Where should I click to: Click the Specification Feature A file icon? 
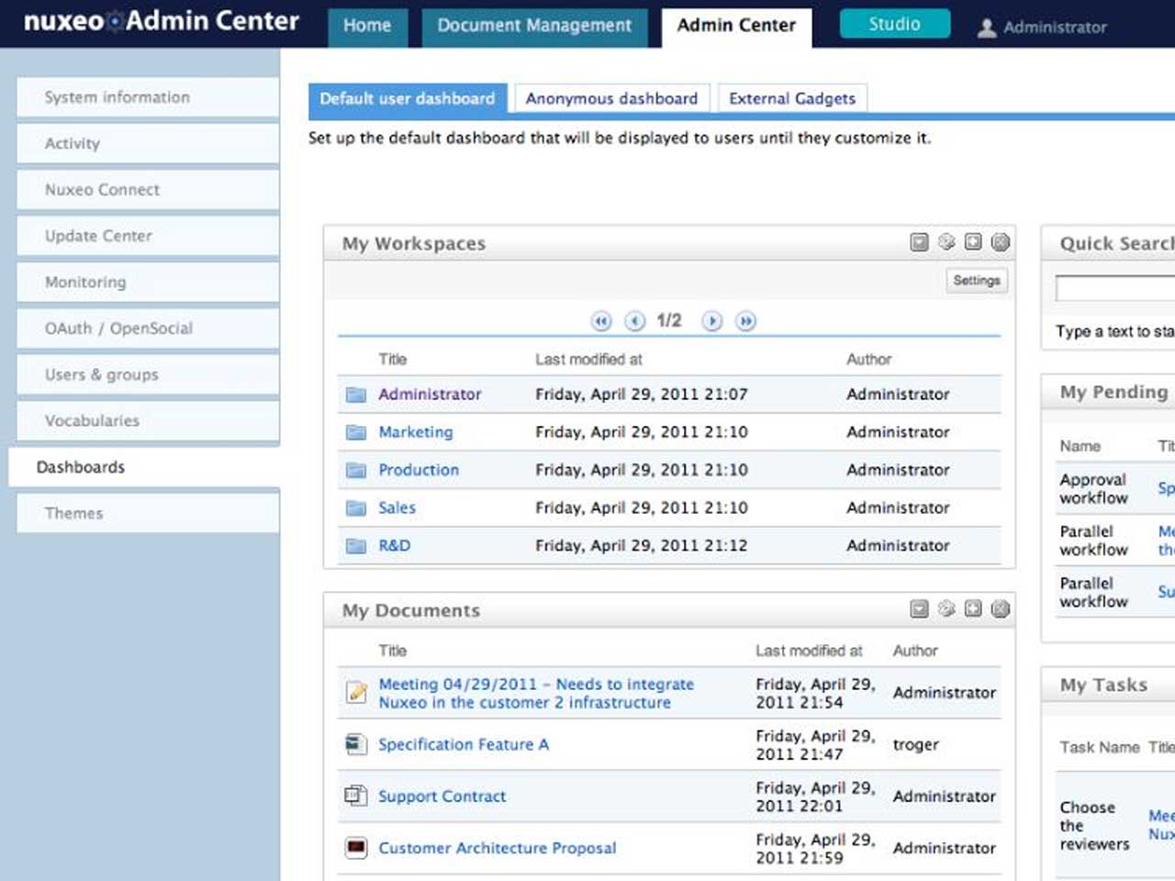pos(356,744)
